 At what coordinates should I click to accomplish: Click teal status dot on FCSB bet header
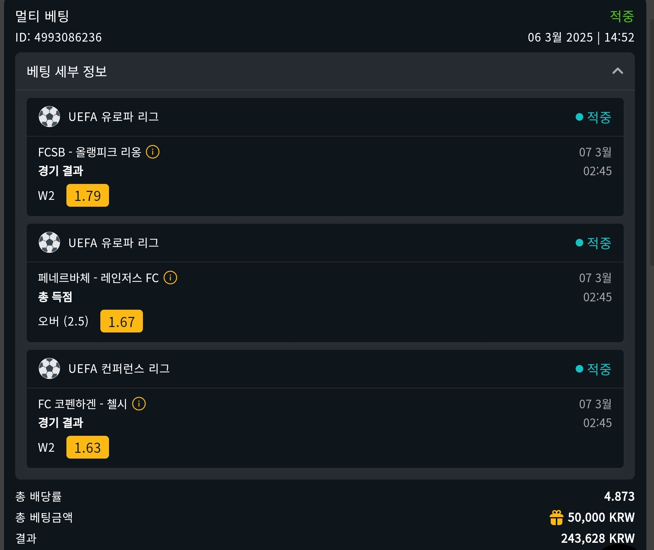click(579, 117)
